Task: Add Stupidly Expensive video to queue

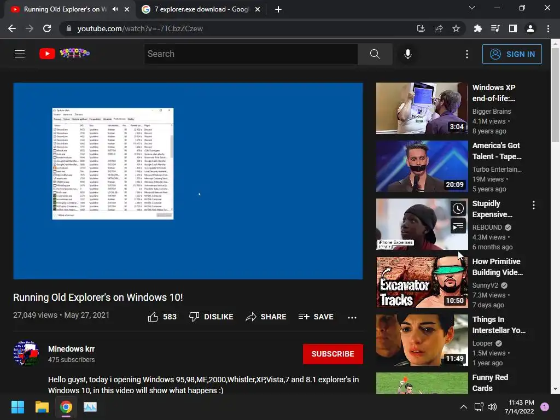Action: [x=458, y=226]
